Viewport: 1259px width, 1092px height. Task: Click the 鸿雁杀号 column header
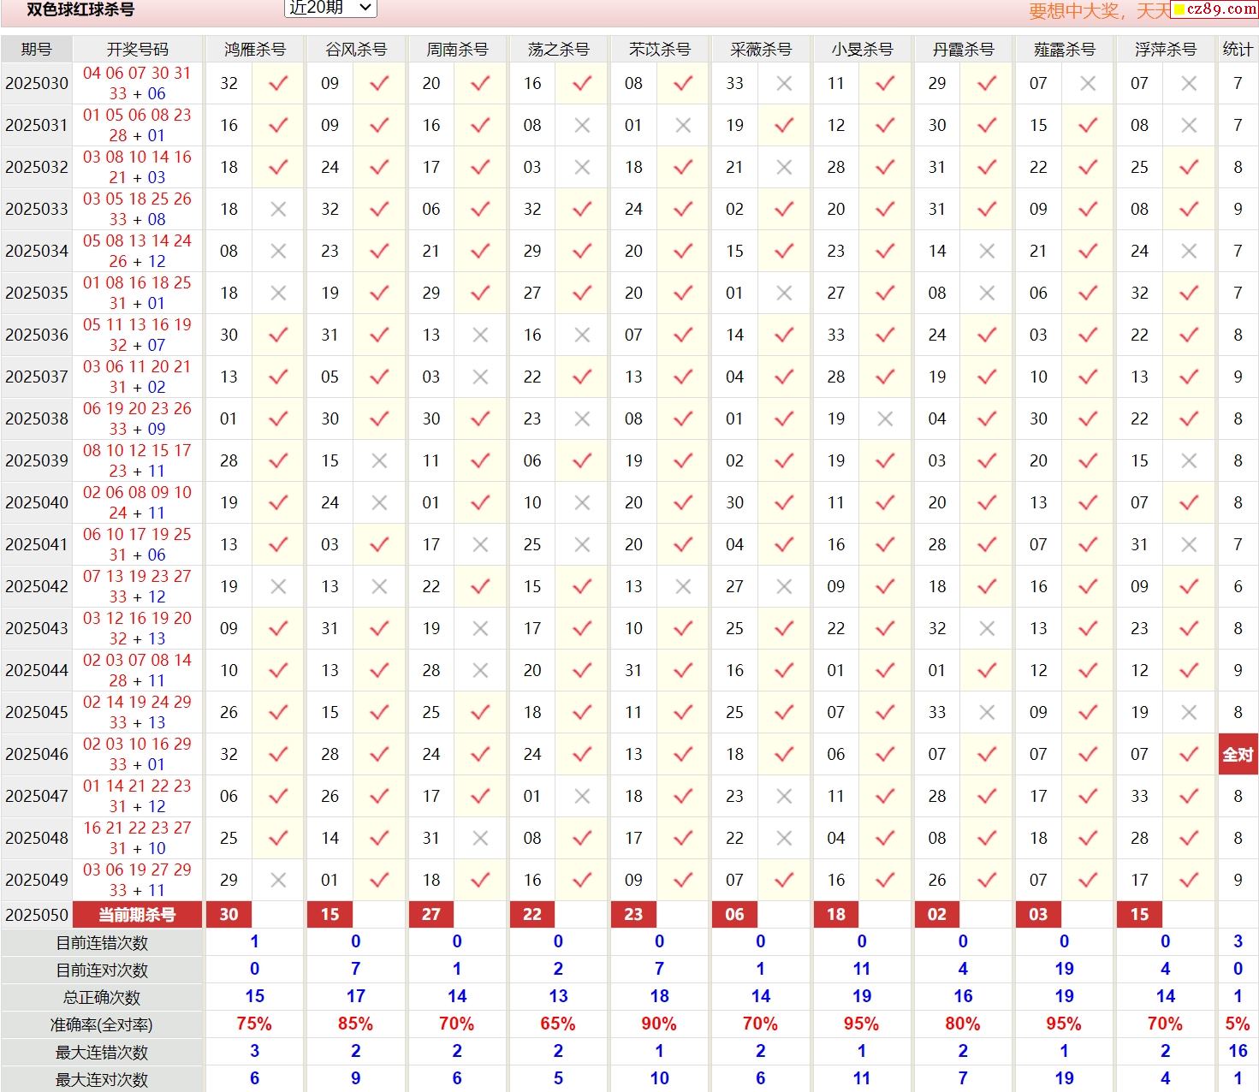click(255, 50)
